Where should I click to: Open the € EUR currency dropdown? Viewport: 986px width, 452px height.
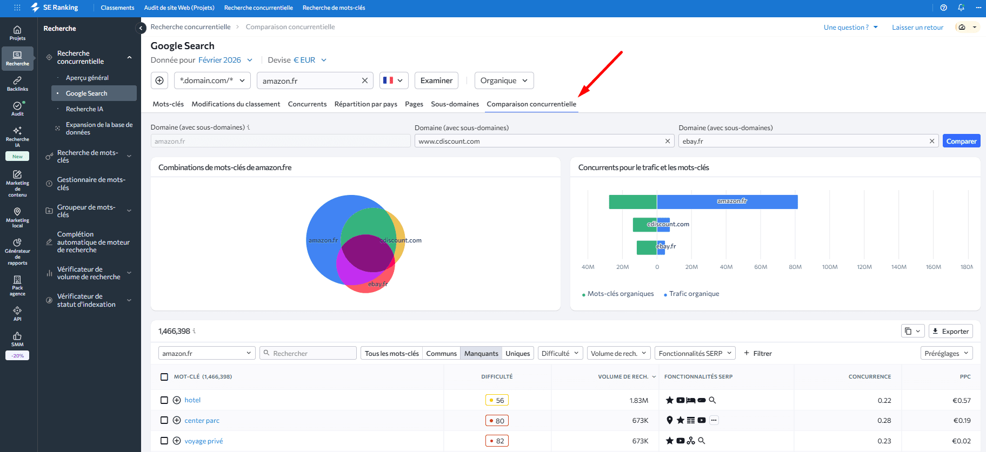[310, 60]
